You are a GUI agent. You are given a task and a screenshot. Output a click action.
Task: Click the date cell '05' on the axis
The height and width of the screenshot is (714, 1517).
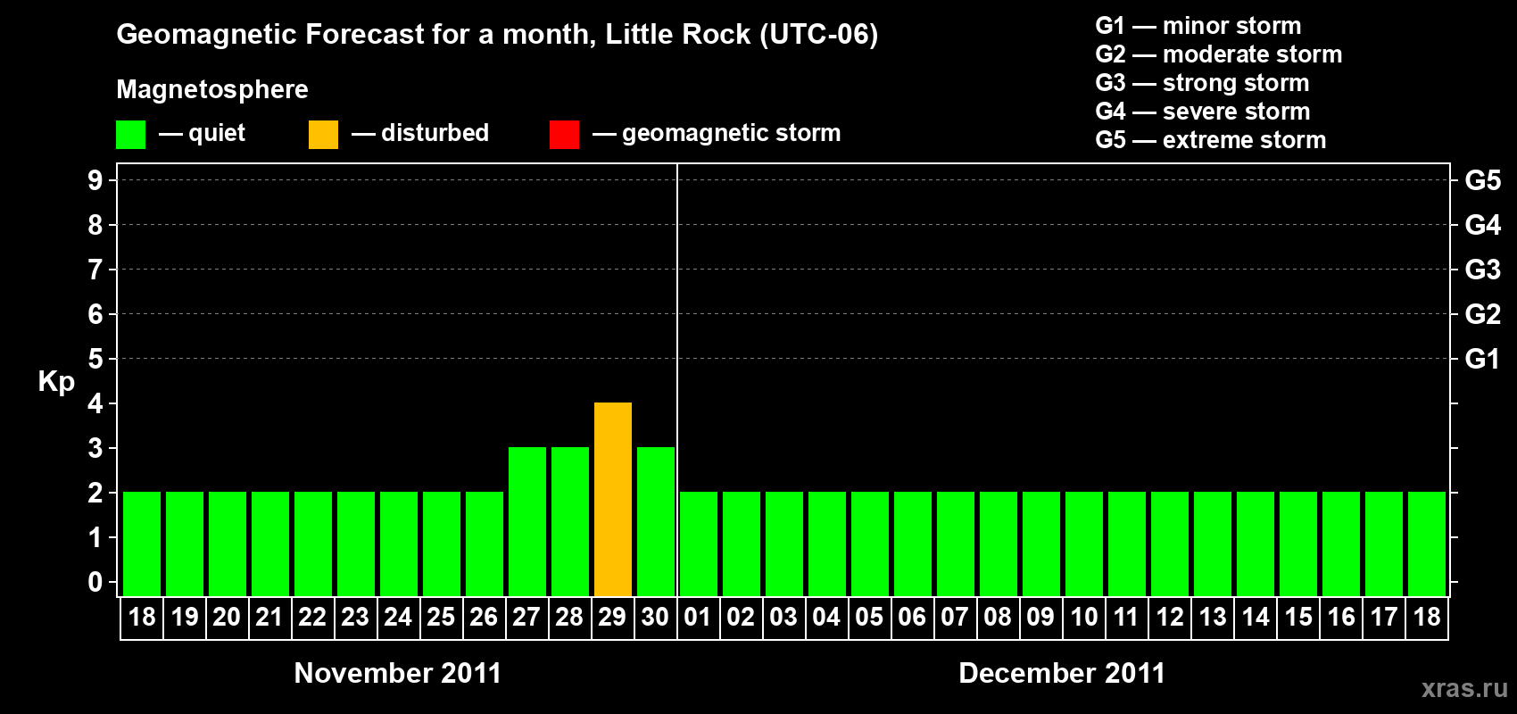[870, 618]
